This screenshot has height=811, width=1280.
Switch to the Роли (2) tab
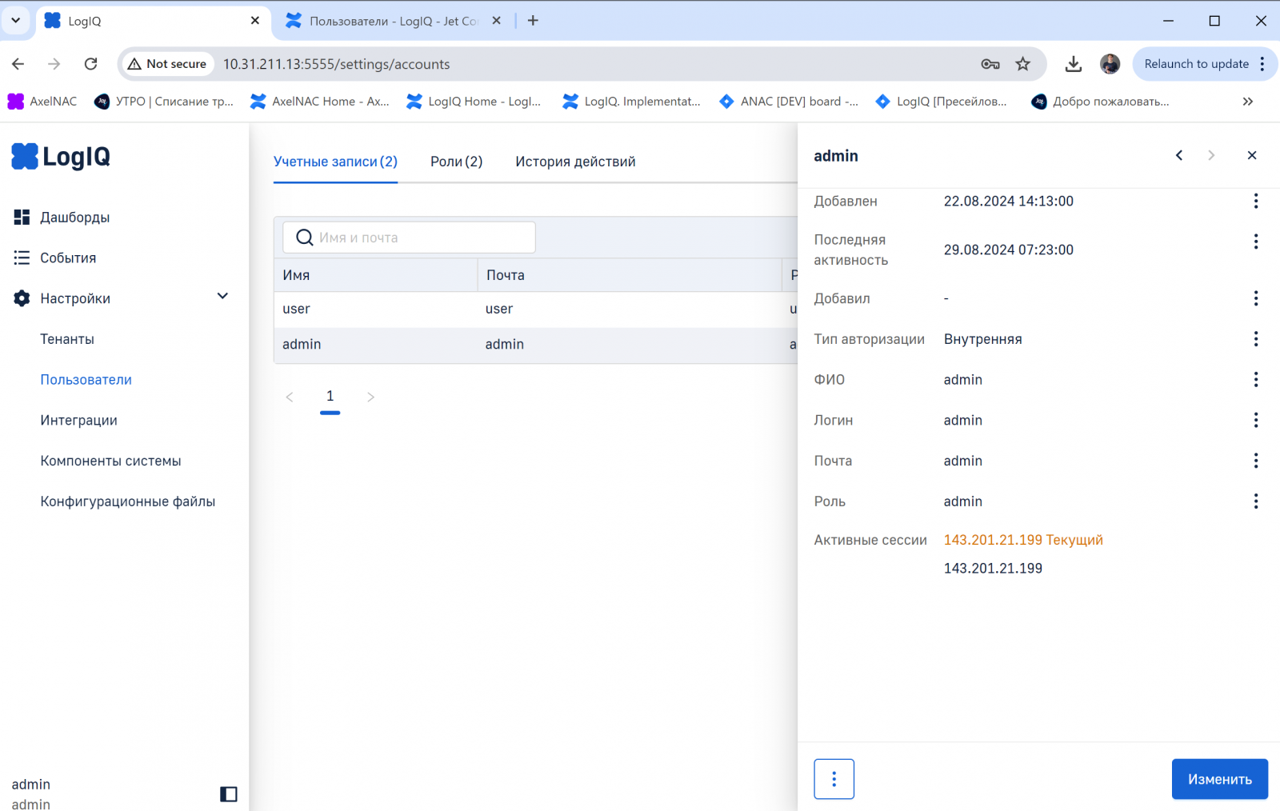(x=456, y=162)
